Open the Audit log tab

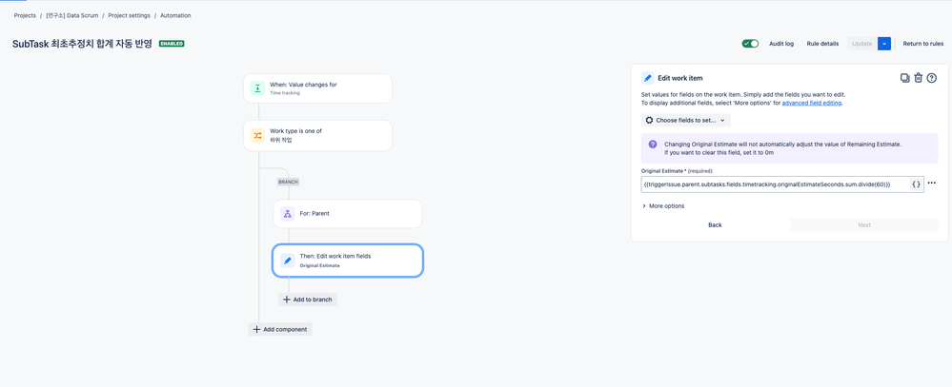coord(781,44)
